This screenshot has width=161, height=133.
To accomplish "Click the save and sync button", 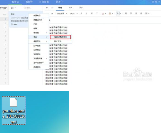I will pos(3,8).
